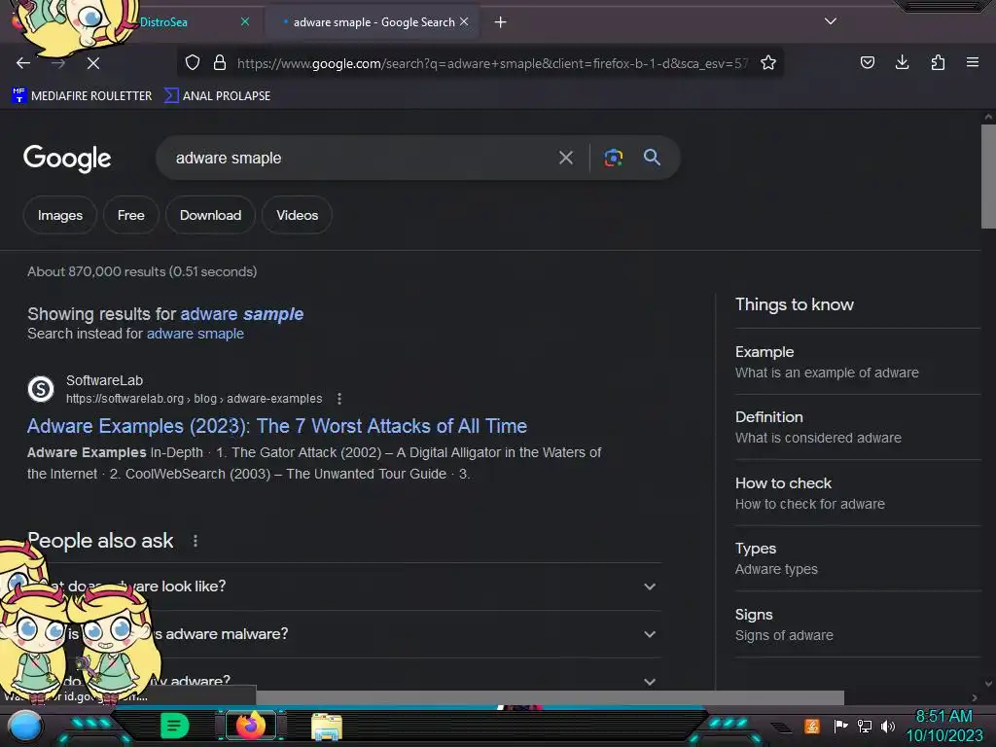
Task: Apply the Free filter chip
Action: click(x=131, y=215)
